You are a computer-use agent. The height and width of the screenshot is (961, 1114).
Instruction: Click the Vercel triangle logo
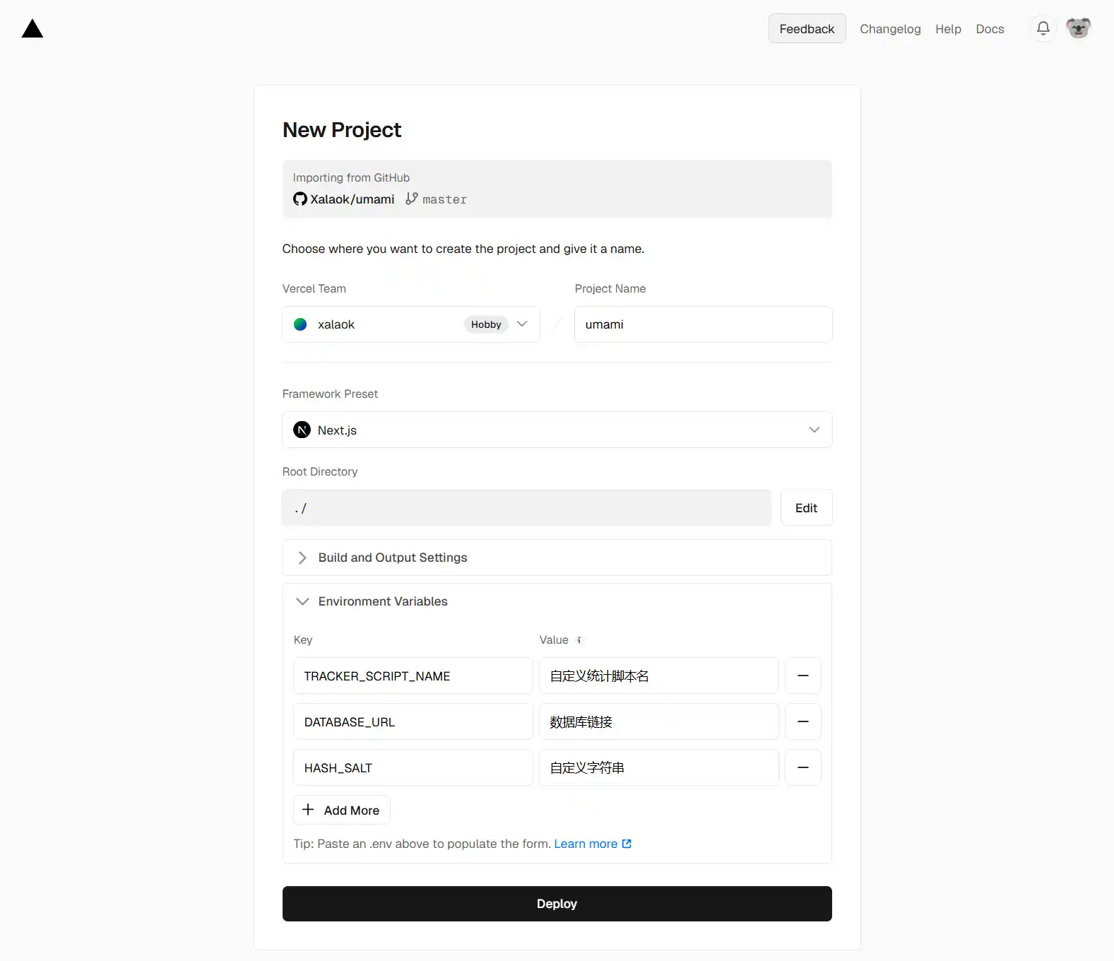click(32, 29)
